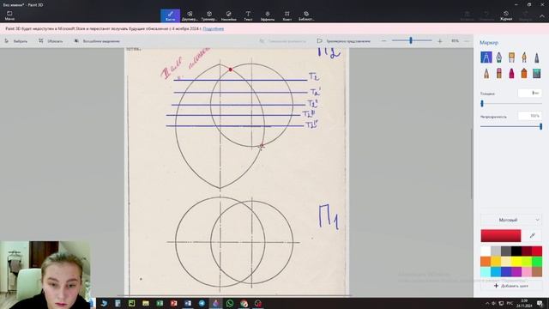
Task: Pick the bright green color swatch
Action: (x=537, y=261)
